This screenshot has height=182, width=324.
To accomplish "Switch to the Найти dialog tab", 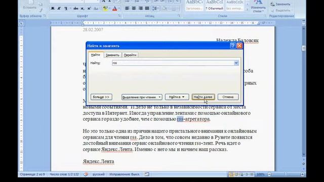I will click(x=96, y=55).
